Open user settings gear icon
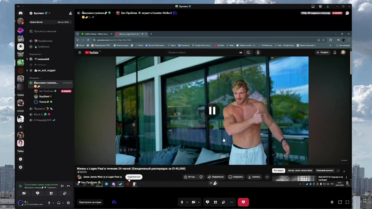The image size is (372, 209). [68, 203]
